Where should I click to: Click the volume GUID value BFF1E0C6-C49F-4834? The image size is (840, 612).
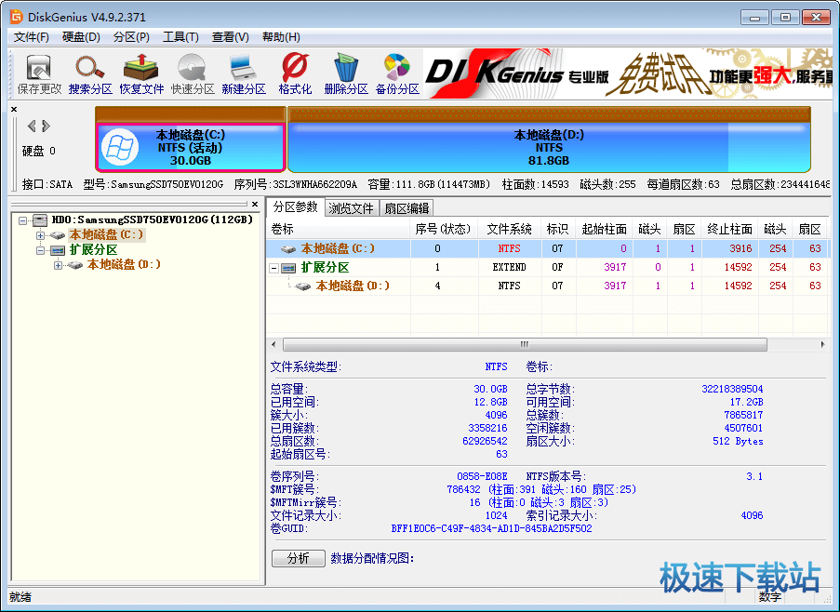491,529
